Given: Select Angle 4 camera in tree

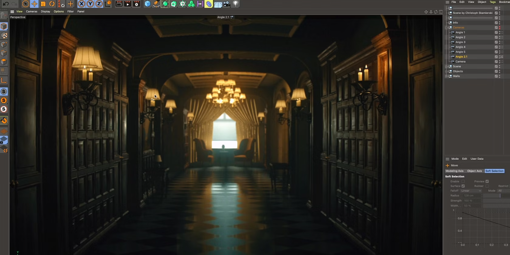Looking at the screenshot, I should coord(460,47).
